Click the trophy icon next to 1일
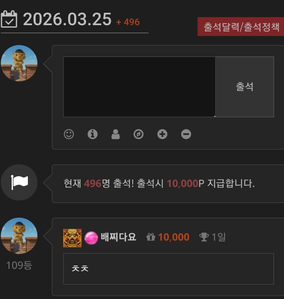This screenshot has width=284, height=299. [x=204, y=237]
